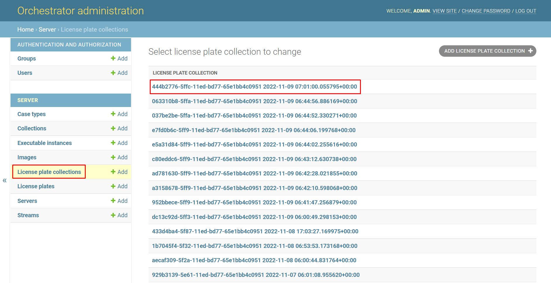
Task: Click the License Plate Collection column header
Action: [x=185, y=73]
